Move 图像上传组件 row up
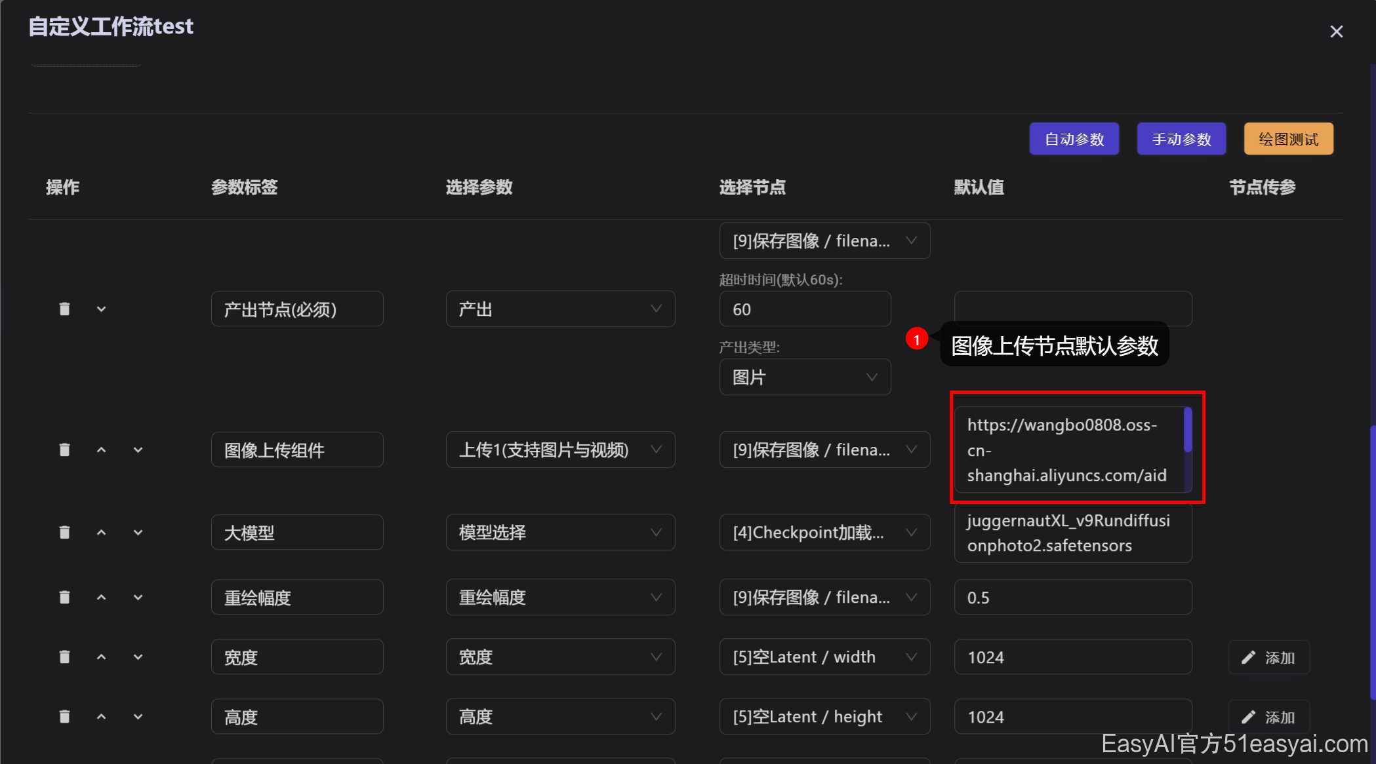1376x764 pixels. [101, 449]
